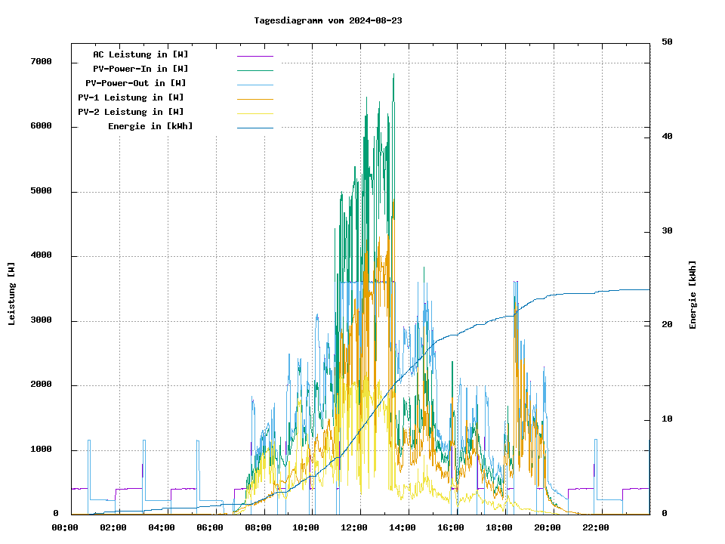Image resolution: width=725 pixels, height=544 pixels.
Task: Click the 08:00 time axis label
Action: 258,527
